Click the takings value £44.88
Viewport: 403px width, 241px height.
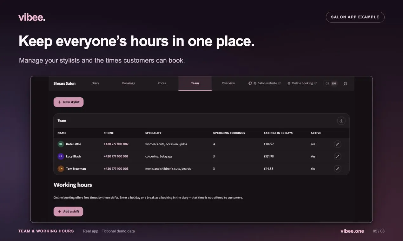click(268, 169)
